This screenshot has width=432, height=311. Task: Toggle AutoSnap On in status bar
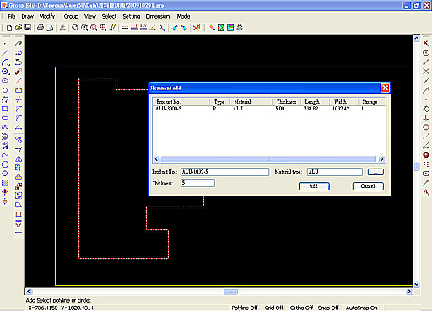coord(362,308)
